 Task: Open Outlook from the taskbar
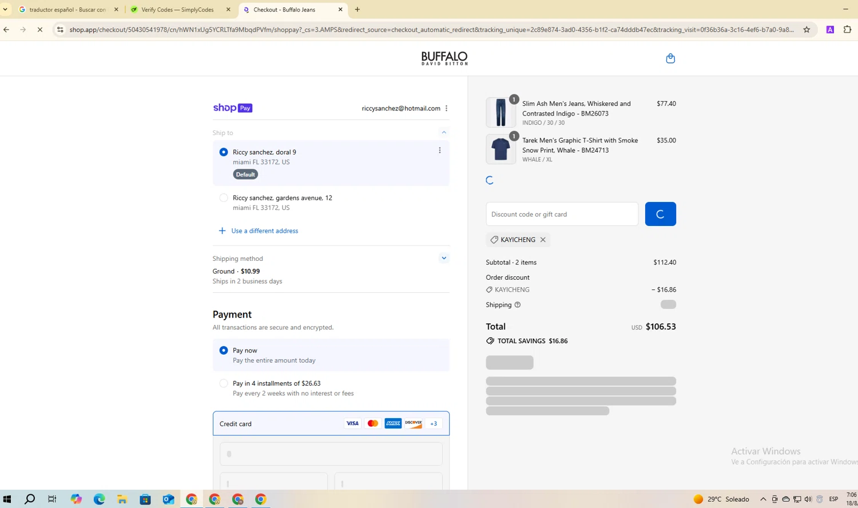click(168, 499)
